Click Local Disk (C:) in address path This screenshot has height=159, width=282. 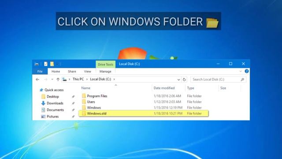[x=100, y=79]
